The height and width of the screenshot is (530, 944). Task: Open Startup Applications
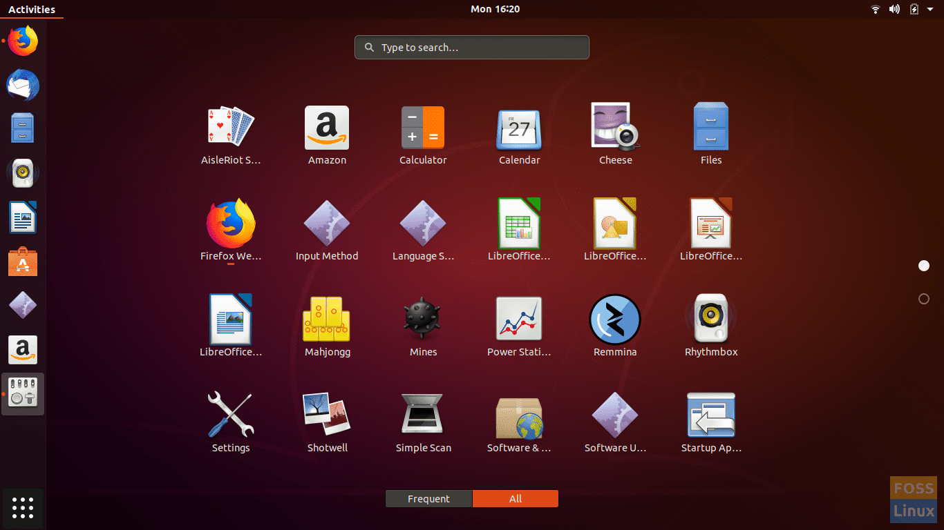(x=711, y=415)
